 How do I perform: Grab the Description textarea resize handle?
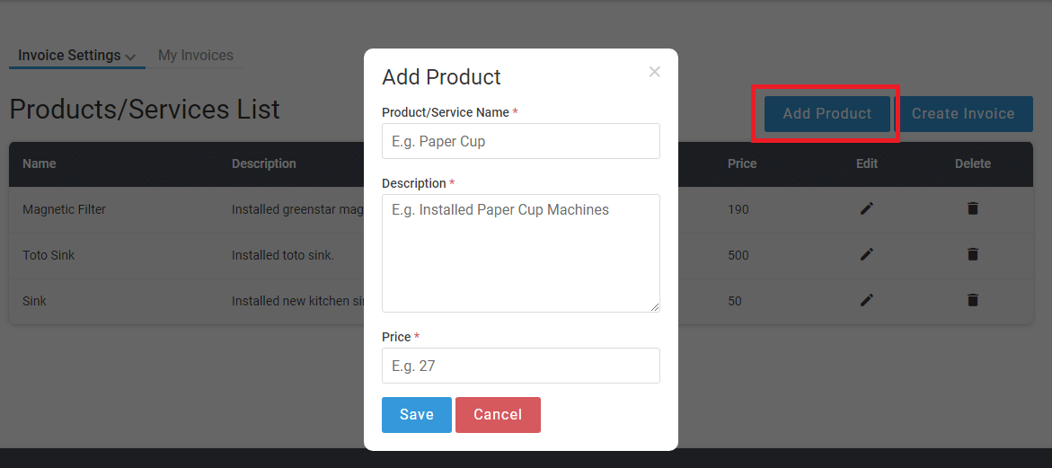(x=655, y=307)
